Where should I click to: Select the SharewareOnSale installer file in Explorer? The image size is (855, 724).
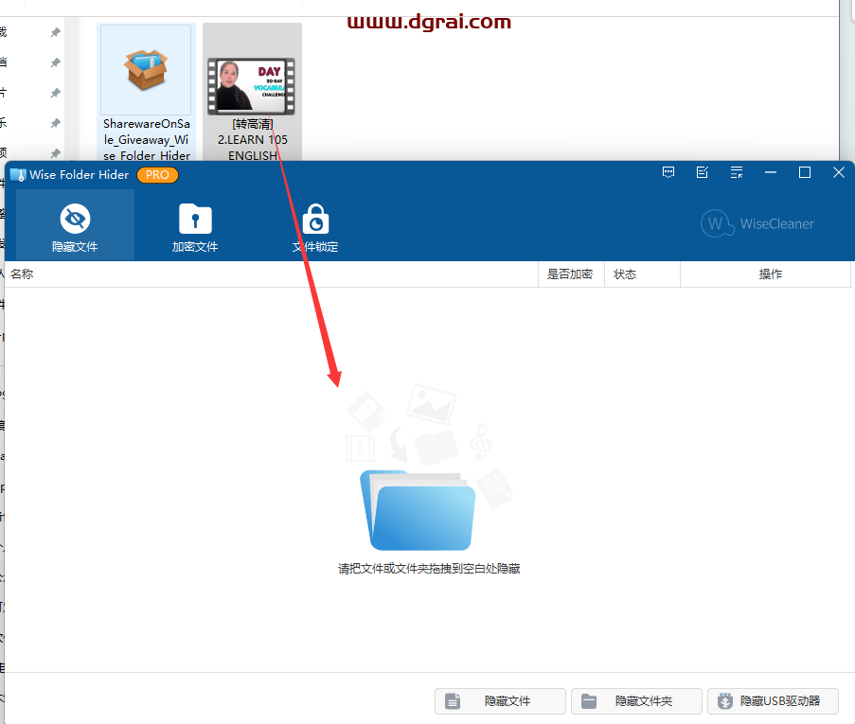[146, 93]
